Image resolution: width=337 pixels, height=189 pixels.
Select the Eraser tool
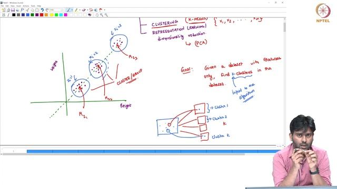(x=84, y=10)
